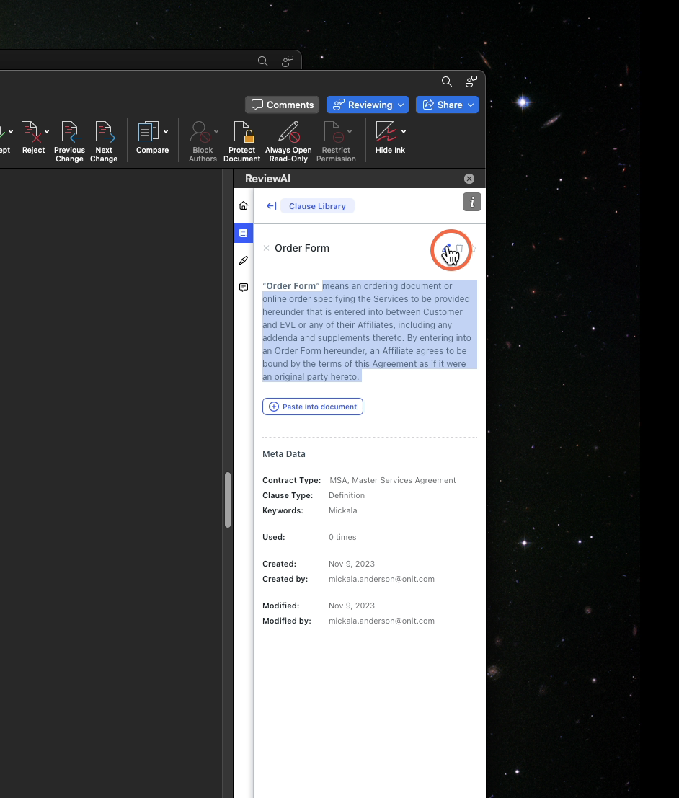Image resolution: width=679 pixels, height=798 pixels.
Task: Edit the Order Form clause with pencil icon
Action: (x=446, y=249)
